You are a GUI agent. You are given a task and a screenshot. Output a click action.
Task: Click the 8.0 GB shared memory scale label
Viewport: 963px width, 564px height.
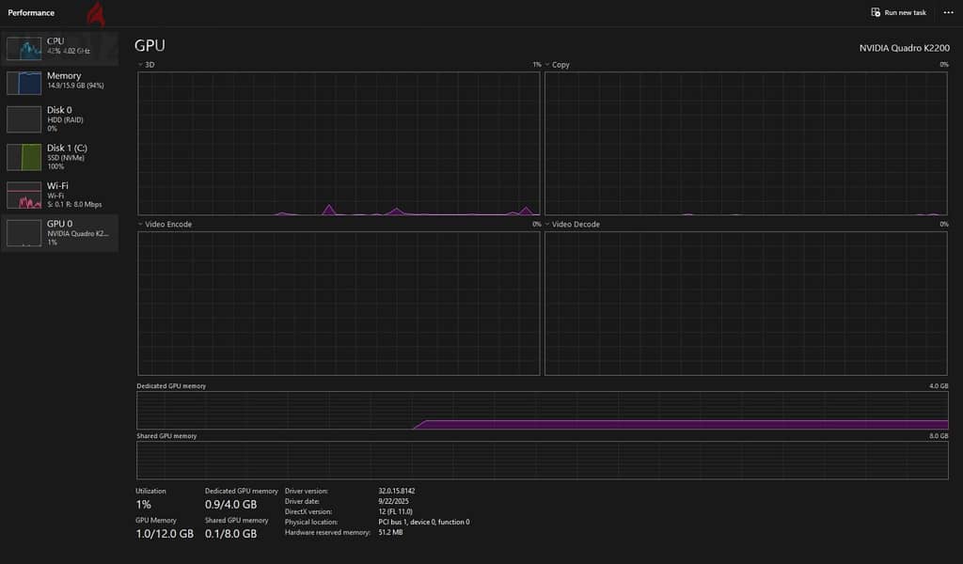tap(939, 436)
